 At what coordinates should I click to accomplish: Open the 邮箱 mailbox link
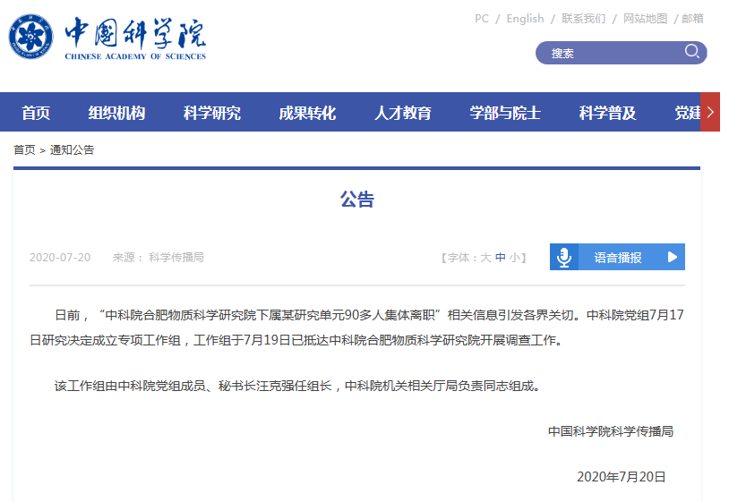(692, 19)
